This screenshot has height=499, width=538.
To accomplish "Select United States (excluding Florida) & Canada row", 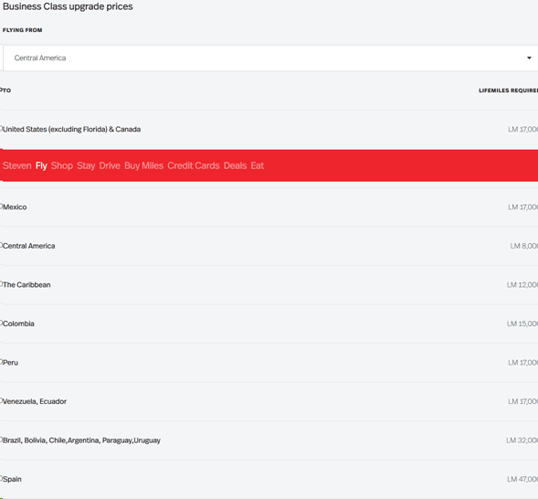I will coord(269,130).
